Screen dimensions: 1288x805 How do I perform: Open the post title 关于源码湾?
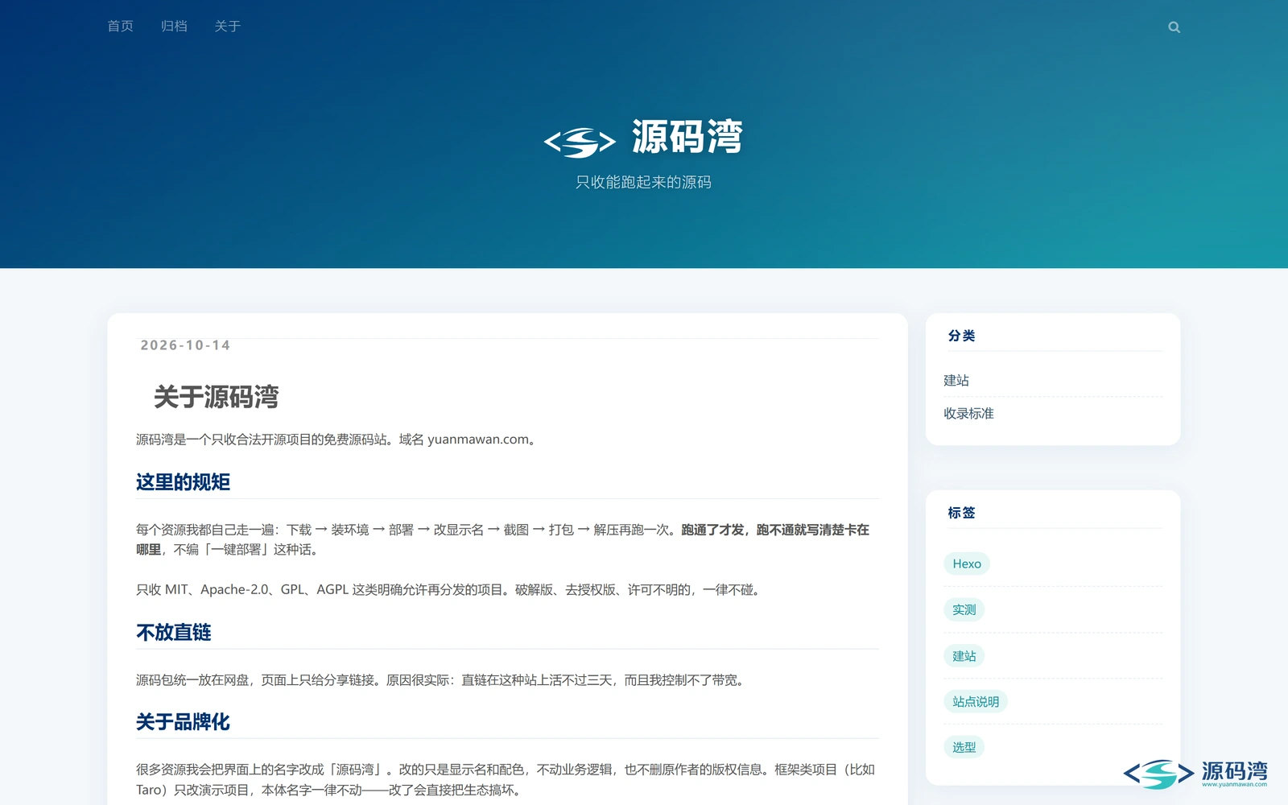(216, 397)
